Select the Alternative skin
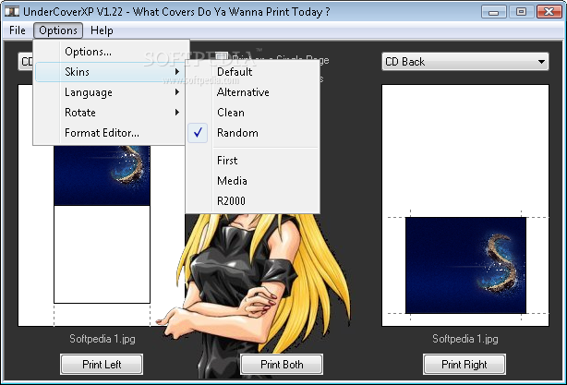The width and height of the screenshot is (567, 385). click(253, 92)
